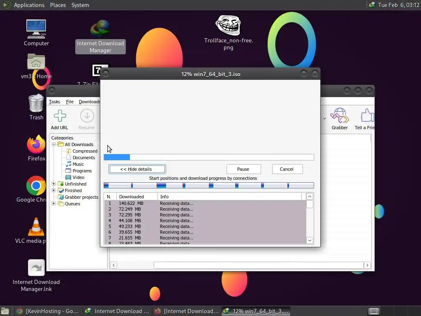Click the workspace switcher in bottom panel

(x=373, y=311)
